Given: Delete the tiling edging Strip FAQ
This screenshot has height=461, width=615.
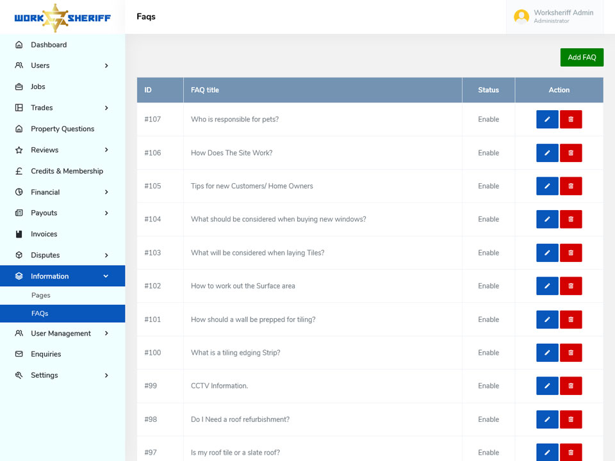Looking at the screenshot, I should click(571, 352).
